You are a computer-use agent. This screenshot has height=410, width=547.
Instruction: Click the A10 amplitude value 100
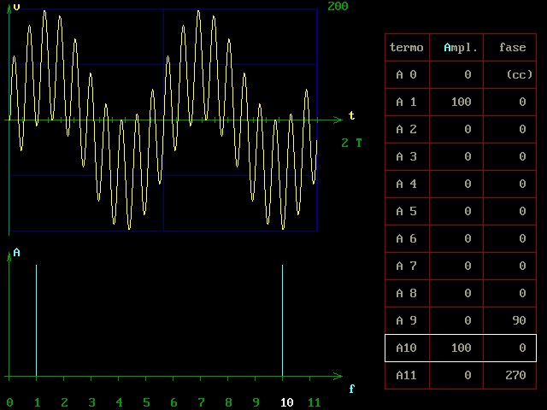coord(462,348)
